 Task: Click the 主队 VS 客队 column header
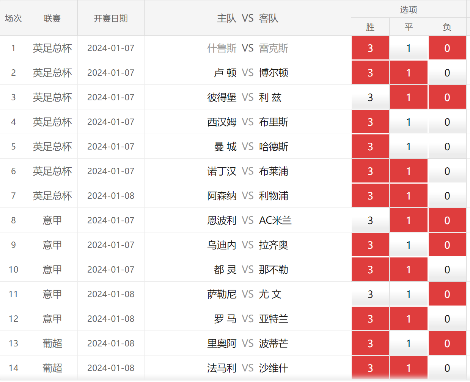click(248, 18)
